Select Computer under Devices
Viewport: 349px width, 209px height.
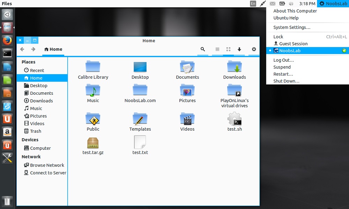pyautogui.click(x=42, y=148)
